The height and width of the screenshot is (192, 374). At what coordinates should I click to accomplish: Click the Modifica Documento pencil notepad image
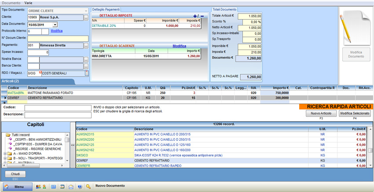click(356, 27)
